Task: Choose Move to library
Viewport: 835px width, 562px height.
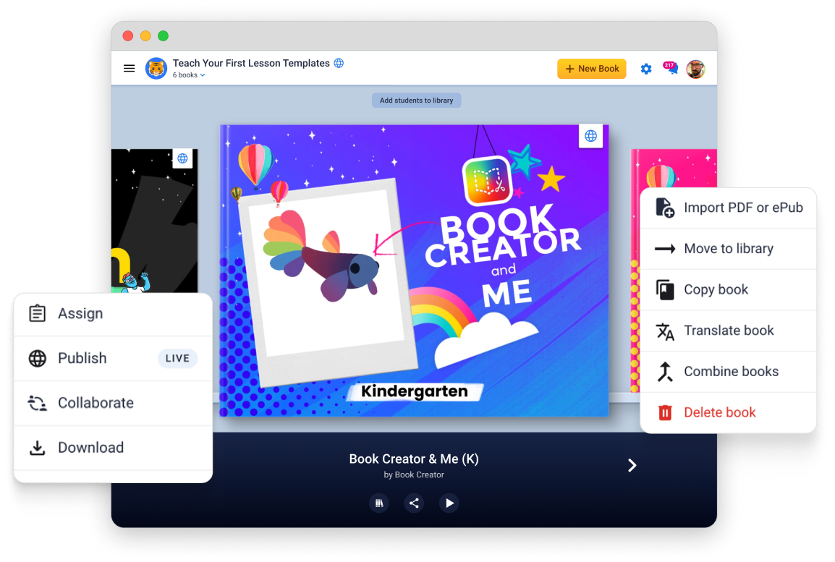Action: pos(728,249)
